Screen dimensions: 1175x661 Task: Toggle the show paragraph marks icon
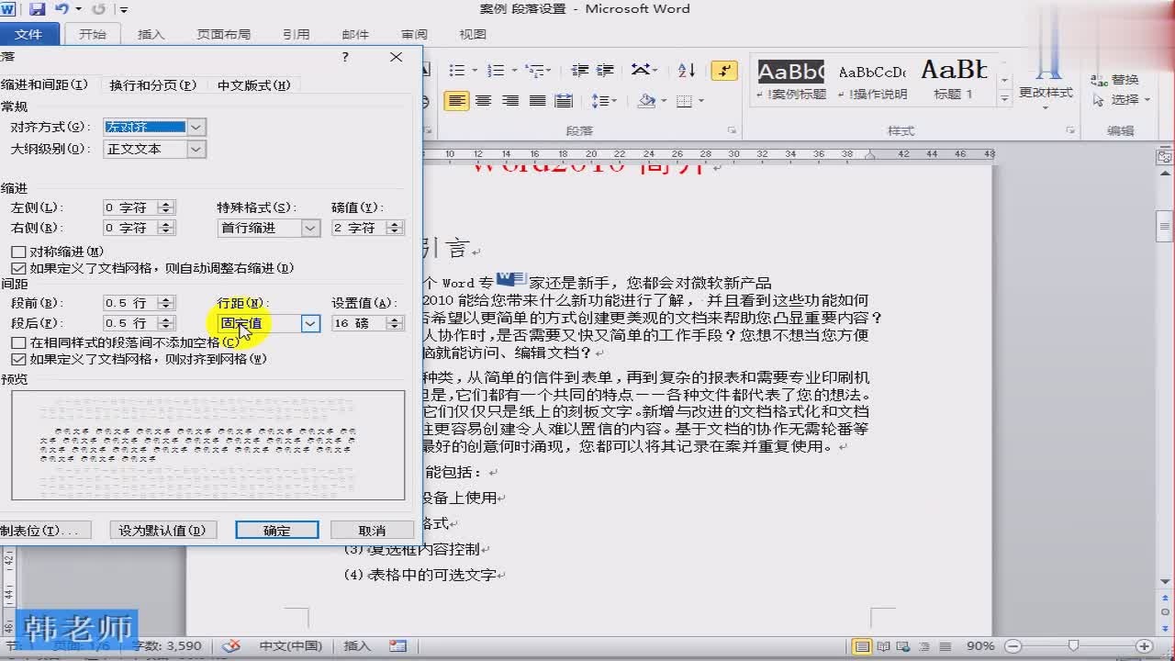tap(725, 71)
